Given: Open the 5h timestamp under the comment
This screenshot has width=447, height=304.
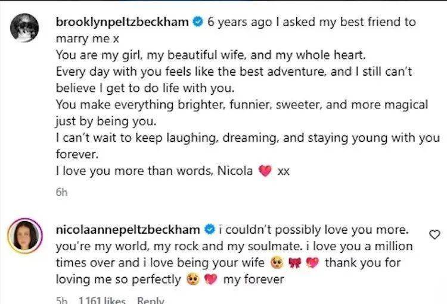Looking at the screenshot, I should 61,300.
